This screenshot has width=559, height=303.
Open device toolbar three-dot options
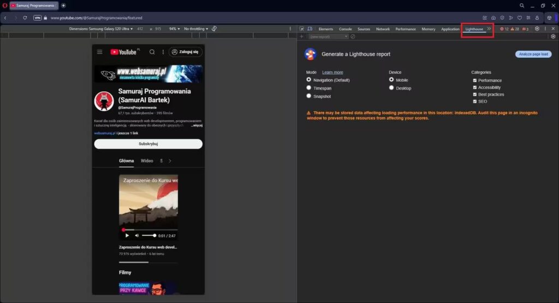(290, 29)
